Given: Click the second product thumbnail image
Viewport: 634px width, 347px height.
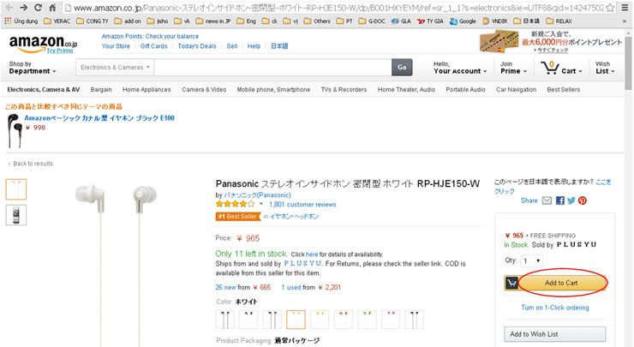Looking at the screenshot, I should (x=15, y=215).
